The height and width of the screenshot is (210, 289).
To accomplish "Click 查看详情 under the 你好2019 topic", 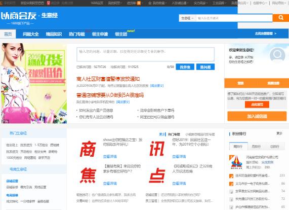I will coord(179,156).
